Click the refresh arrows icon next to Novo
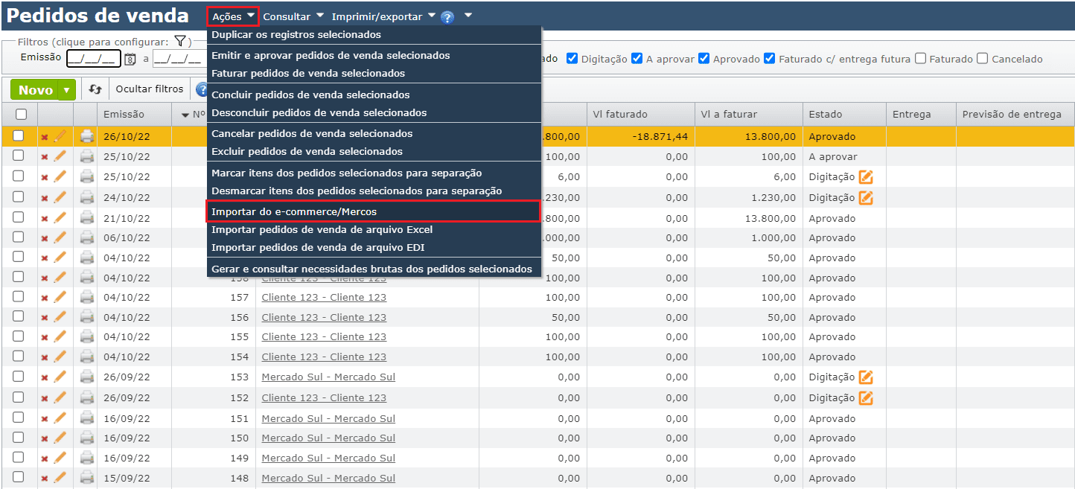 (95, 89)
